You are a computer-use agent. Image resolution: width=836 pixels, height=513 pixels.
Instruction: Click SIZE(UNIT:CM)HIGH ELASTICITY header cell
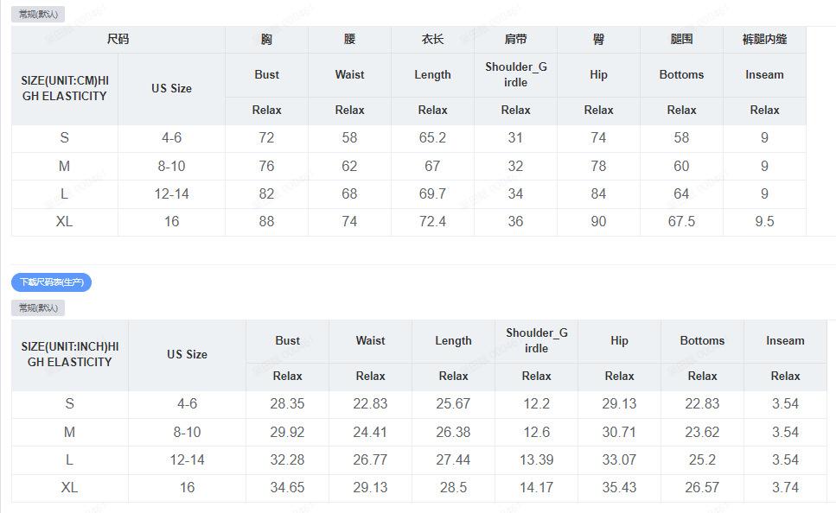(x=65, y=88)
